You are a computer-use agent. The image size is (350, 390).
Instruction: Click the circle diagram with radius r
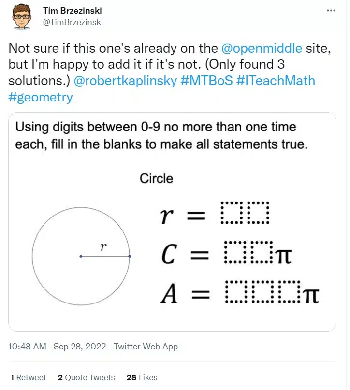(x=81, y=256)
